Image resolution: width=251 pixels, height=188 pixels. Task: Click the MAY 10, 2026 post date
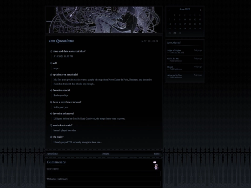click(x=150, y=41)
